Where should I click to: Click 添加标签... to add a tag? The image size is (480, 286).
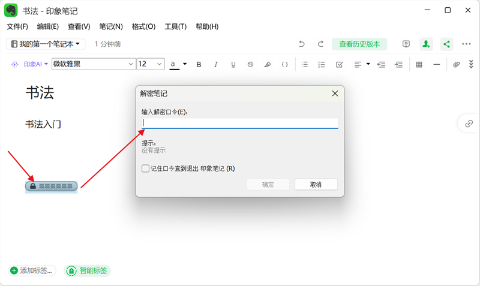32,270
